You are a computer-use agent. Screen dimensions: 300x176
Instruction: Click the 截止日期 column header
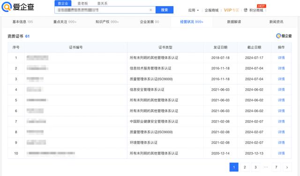pos(254,47)
